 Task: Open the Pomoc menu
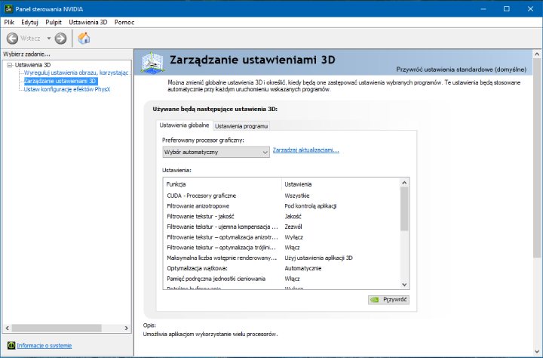(124, 22)
